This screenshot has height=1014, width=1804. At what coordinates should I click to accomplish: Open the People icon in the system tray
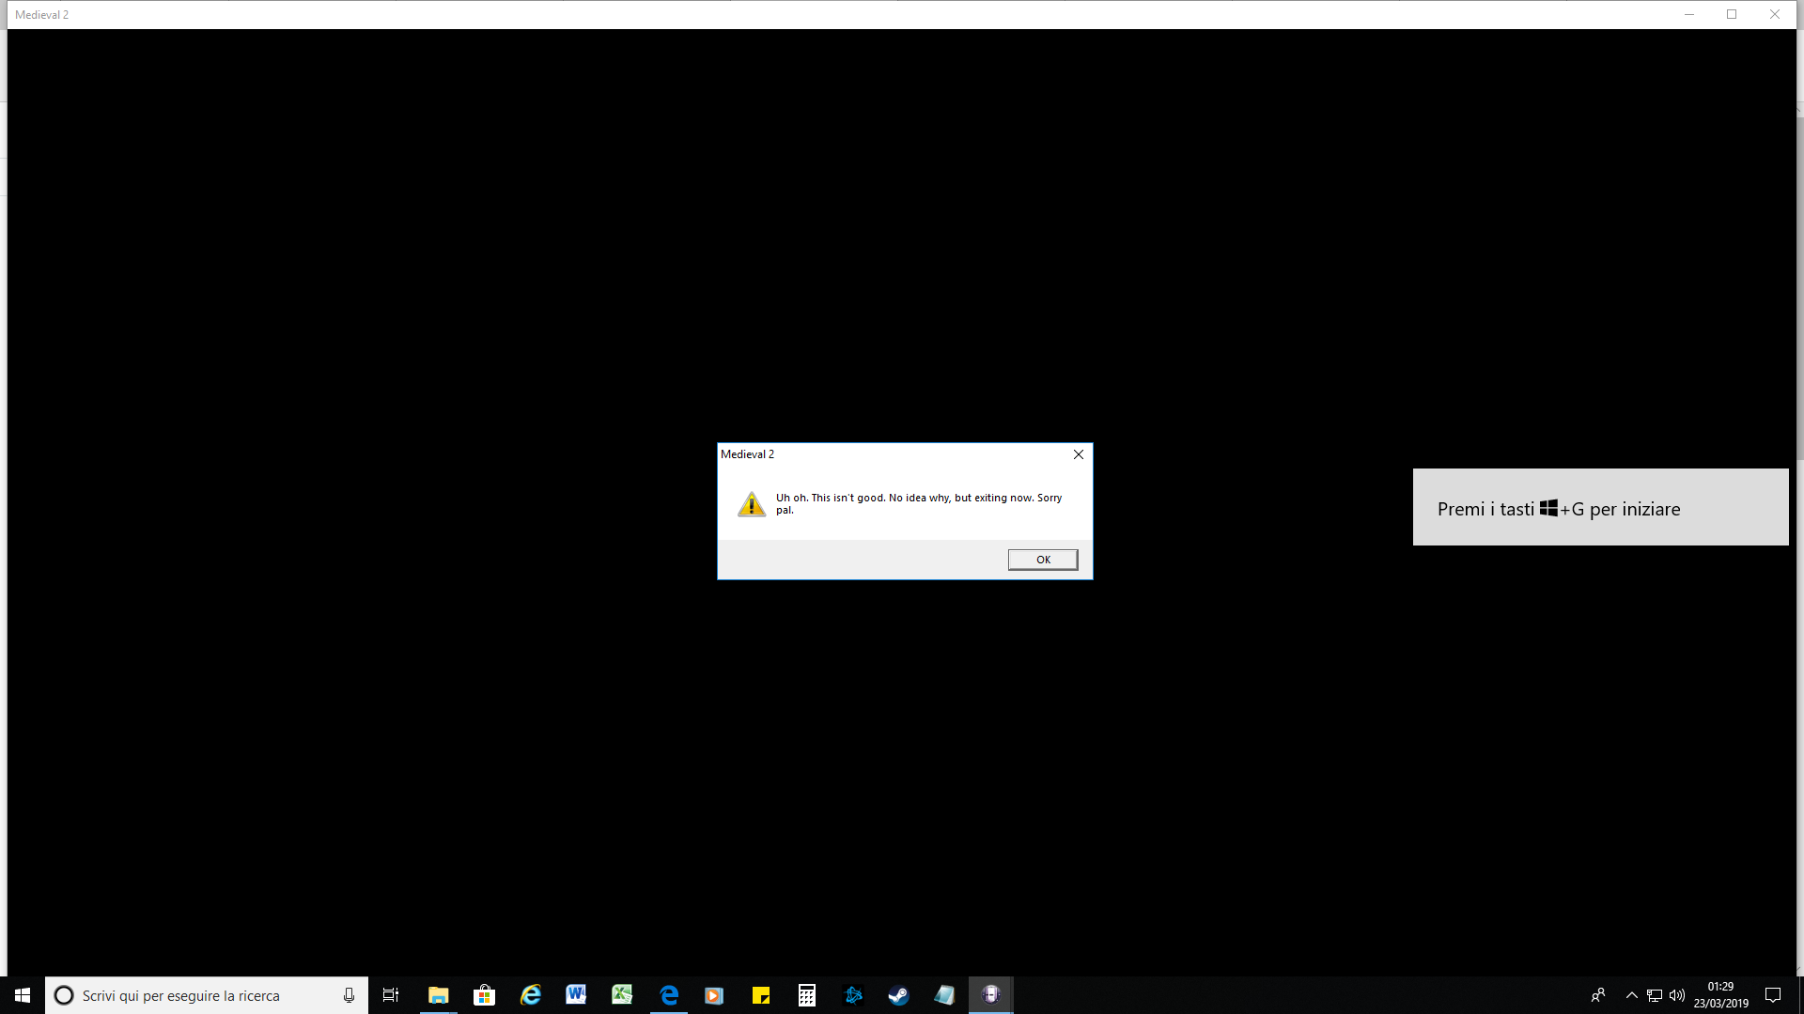[x=1598, y=995]
